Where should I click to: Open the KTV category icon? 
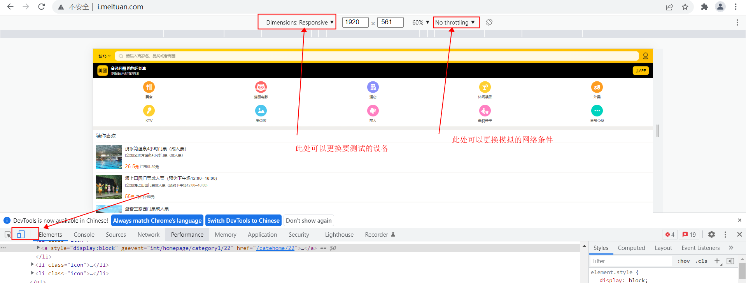coord(149,111)
